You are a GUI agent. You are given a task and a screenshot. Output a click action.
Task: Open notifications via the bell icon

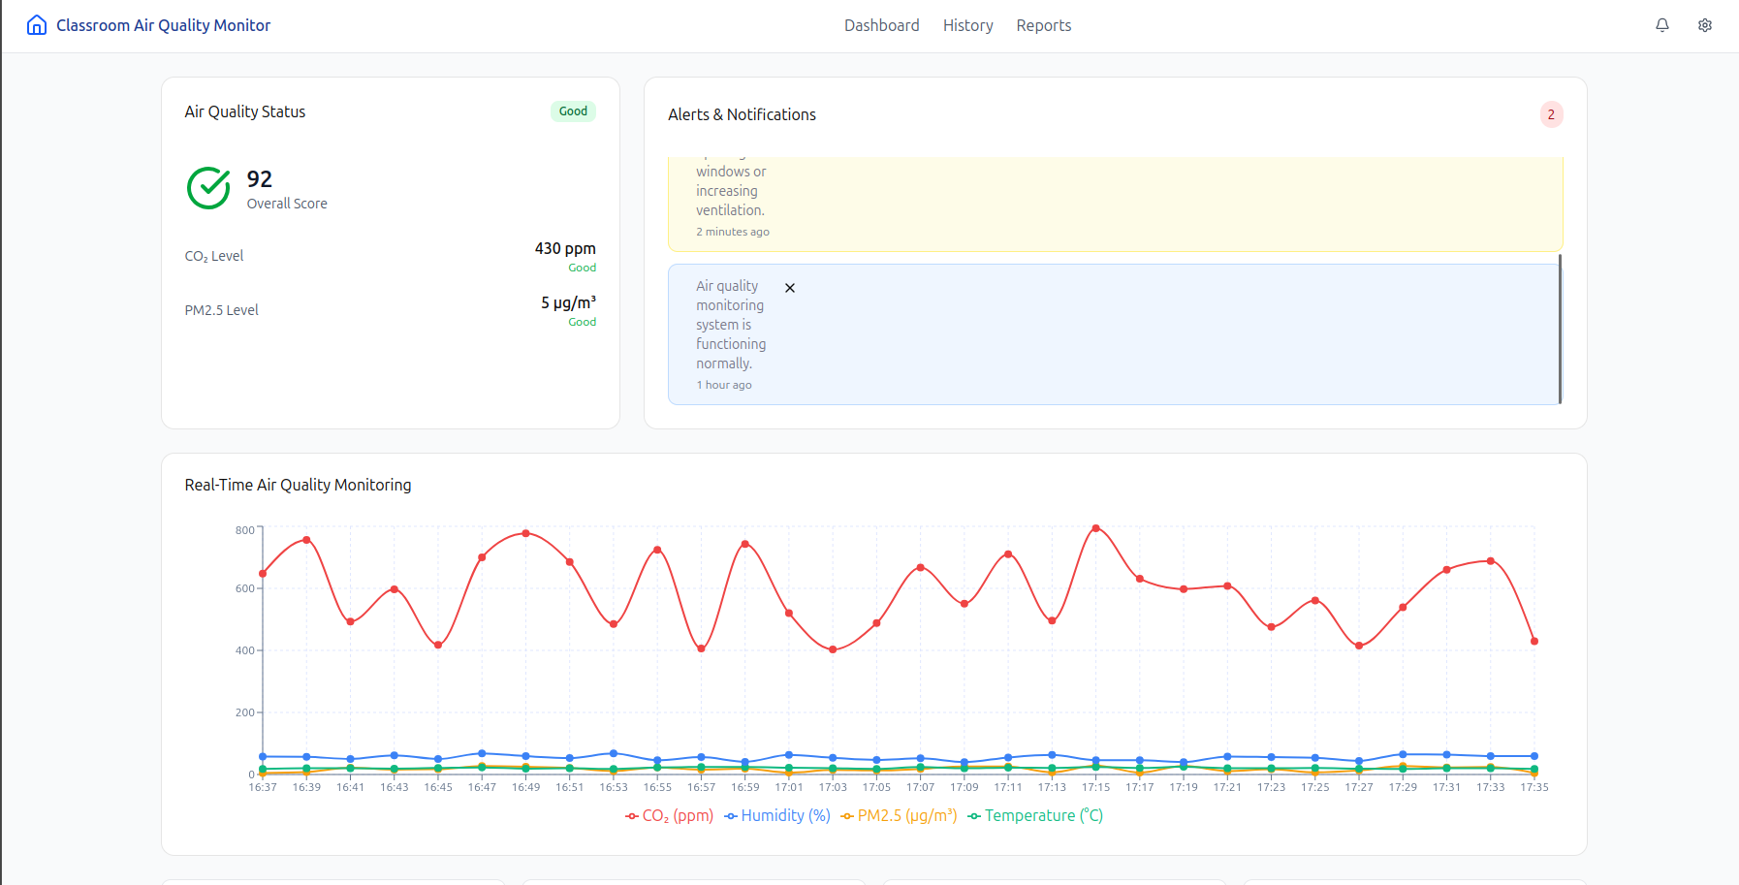[x=1661, y=24]
